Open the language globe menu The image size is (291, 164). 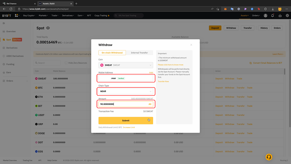(287, 16)
